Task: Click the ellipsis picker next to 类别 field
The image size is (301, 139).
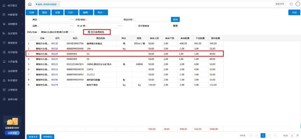Action: coord(72,20)
